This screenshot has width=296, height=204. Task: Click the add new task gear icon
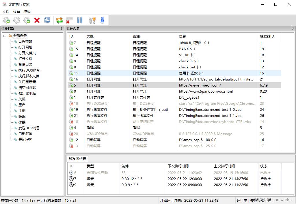point(7,20)
